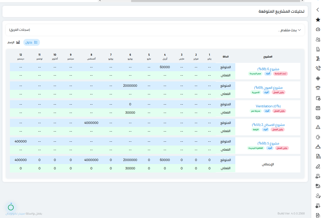Open the building icon in sidebar
Viewport: 324px width, 218px height.
click(x=318, y=49)
